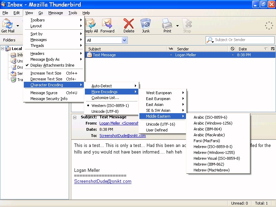Select Hebrew Visual (ISO-8859-8) encoding
This screenshot has height=207, width=276.
tap(218, 158)
